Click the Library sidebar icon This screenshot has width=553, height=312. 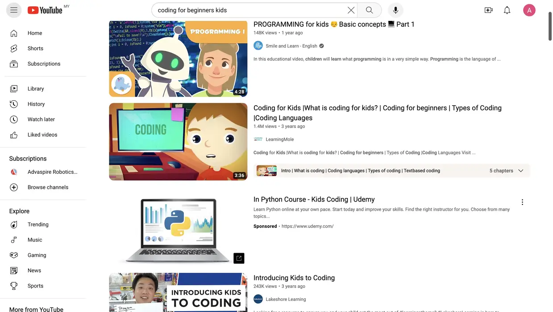tap(14, 89)
